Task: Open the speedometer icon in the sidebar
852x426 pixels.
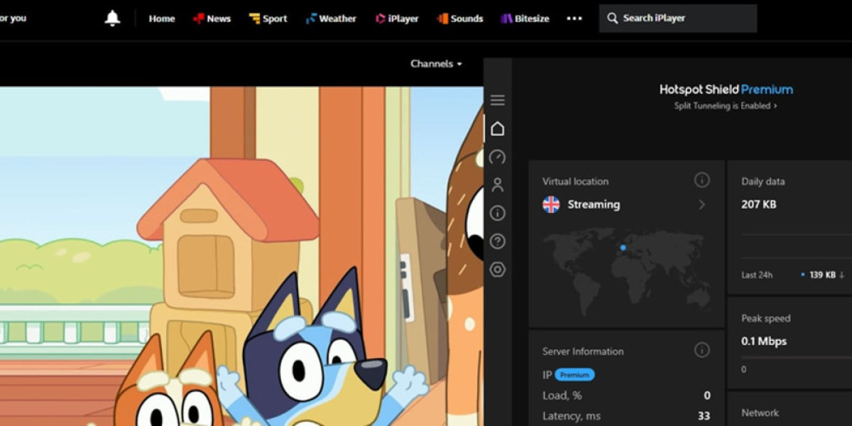Action: (x=498, y=156)
